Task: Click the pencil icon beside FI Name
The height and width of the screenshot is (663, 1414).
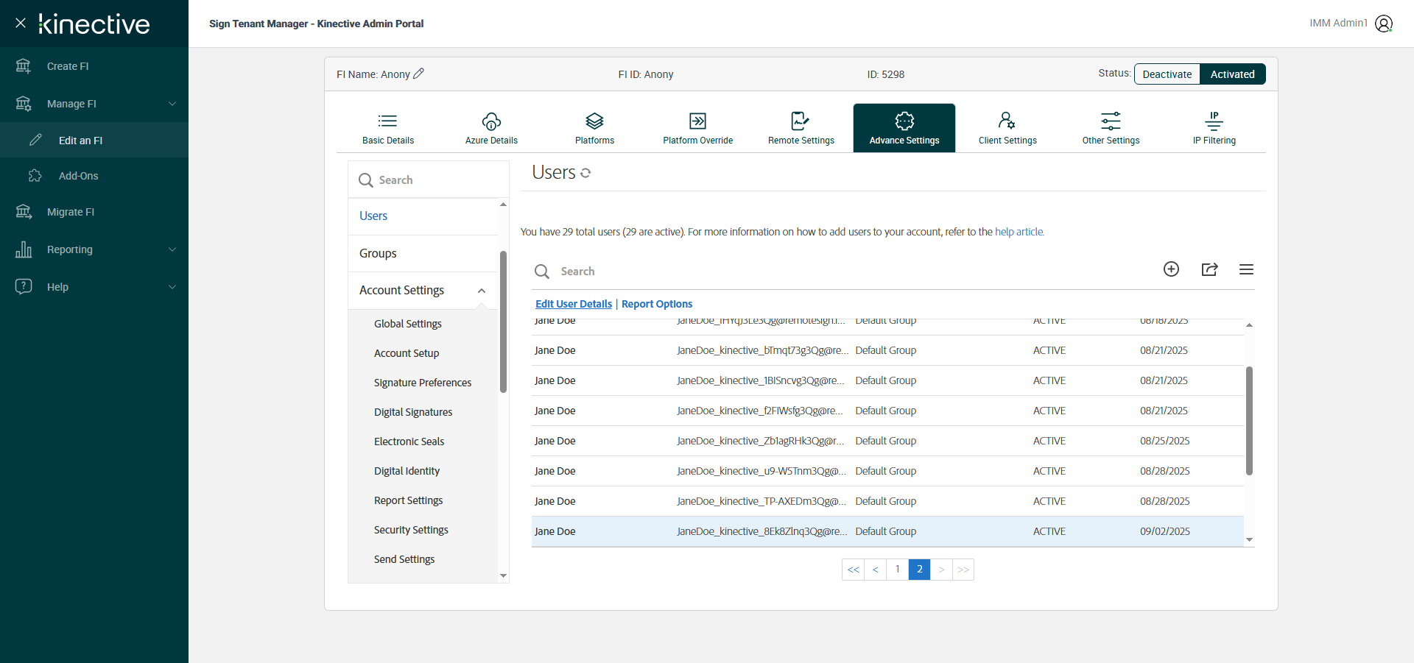Action: pyautogui.click(x=418, y=74)
